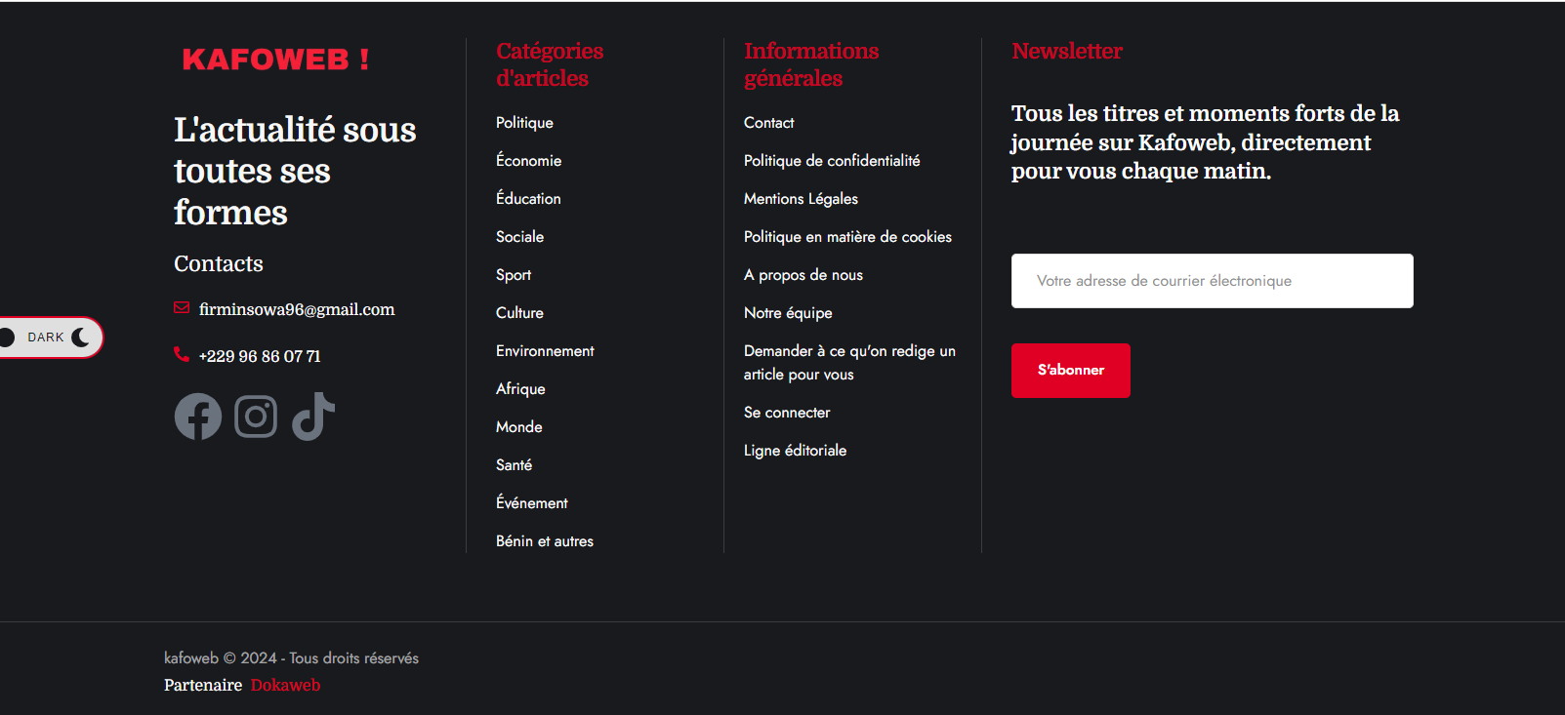This screenshot has height=715, width=1565.
Task: Click the Contacts heading
Action: click(x=219, y=264)
